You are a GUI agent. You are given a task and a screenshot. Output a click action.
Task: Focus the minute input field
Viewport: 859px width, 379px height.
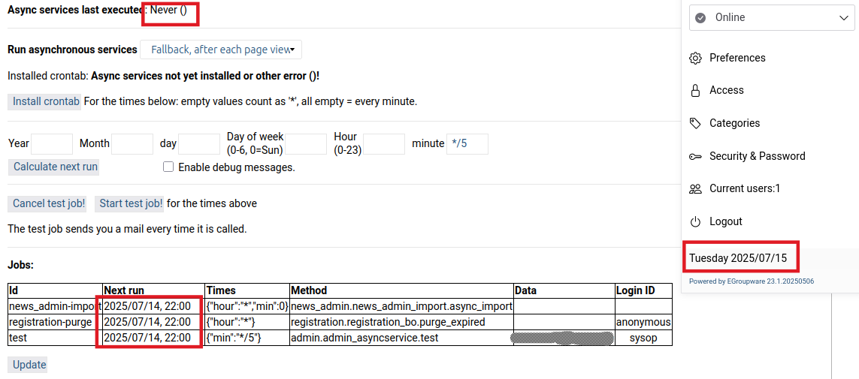pyautogui.click(x=467, y=143)
